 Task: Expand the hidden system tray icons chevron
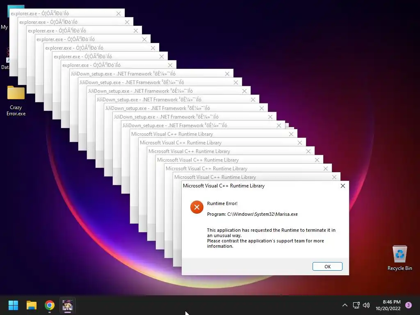tap(345, 305)
